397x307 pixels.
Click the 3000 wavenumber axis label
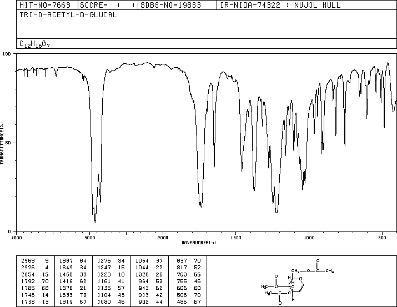click(89, 238)
